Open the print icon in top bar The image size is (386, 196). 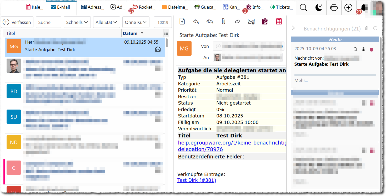(x=334, y=8)
